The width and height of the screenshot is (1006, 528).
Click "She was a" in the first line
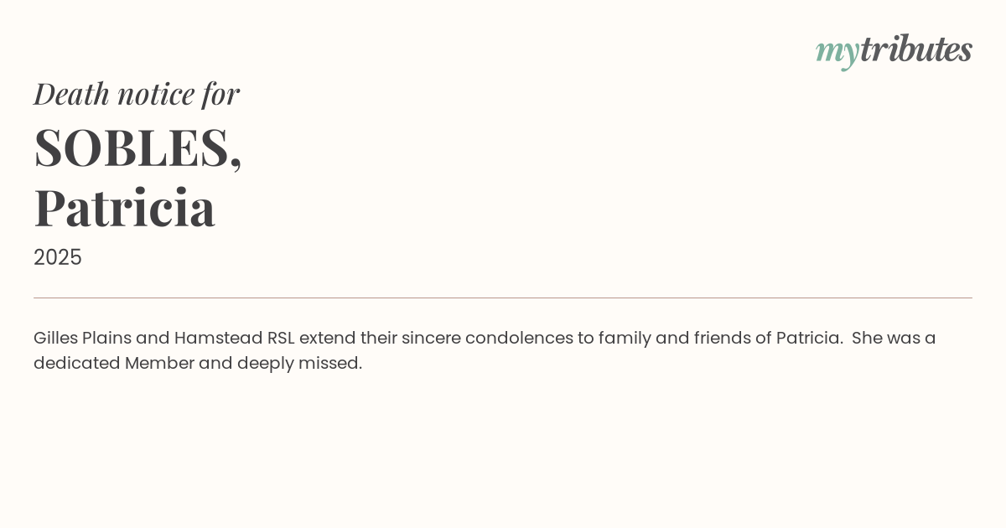tap(894, 338)
